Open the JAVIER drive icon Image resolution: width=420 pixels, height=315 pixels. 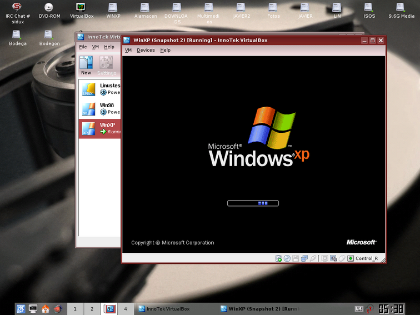tap(305, 11)
